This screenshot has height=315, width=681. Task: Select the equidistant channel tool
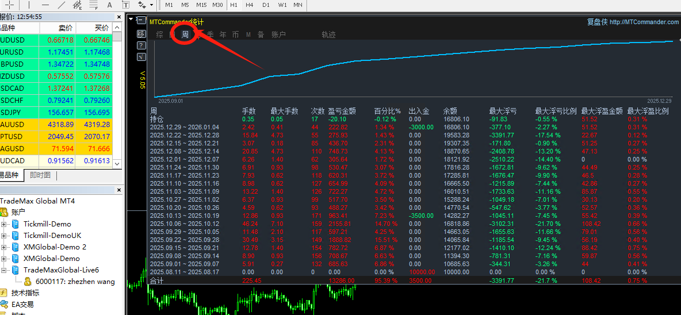(77, 5)
